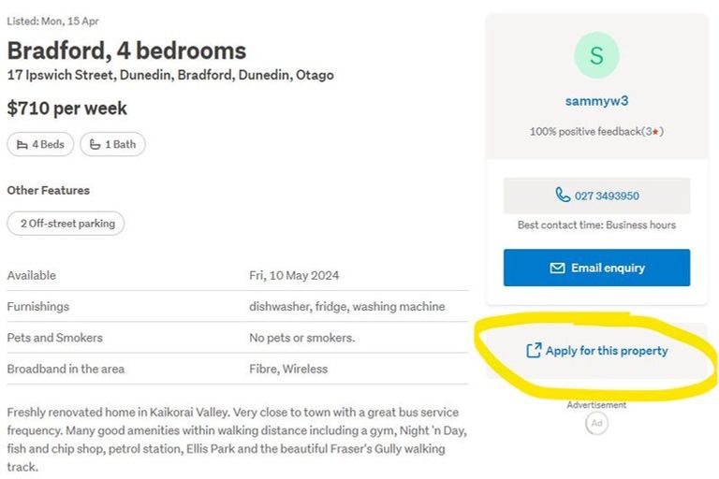The width and height of the screenshot is (719, 479).
Task: Click the external link icon beside Apply
Action: tap(534, 351)
